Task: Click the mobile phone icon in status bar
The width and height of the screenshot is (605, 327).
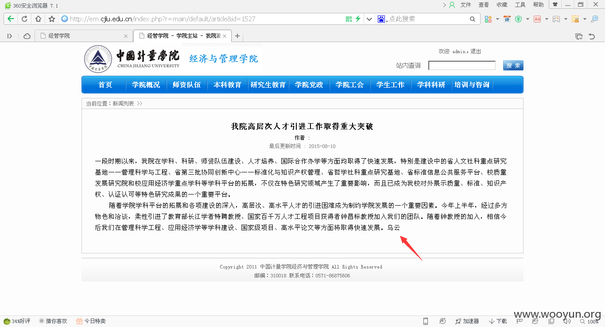Action: (x=426, y=321)
